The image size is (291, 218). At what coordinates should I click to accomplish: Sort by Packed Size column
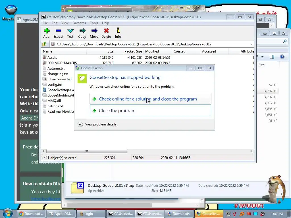pyautogui.click(x=129, y=51)
